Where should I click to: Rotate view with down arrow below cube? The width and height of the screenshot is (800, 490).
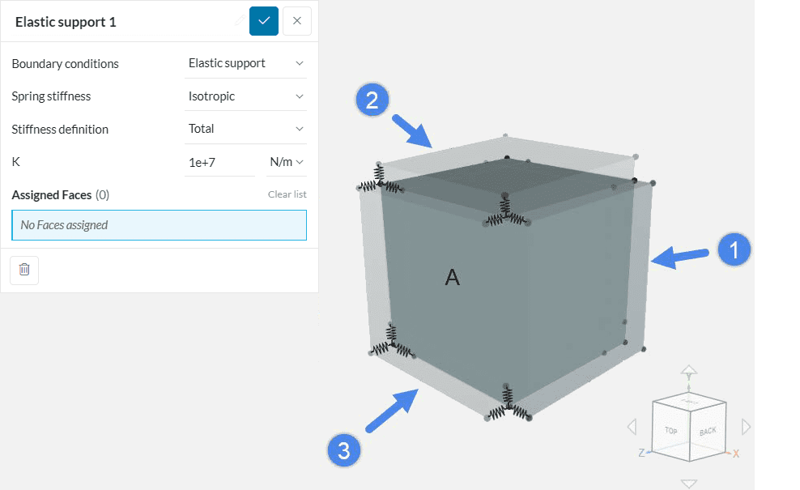tap(688, 484)
